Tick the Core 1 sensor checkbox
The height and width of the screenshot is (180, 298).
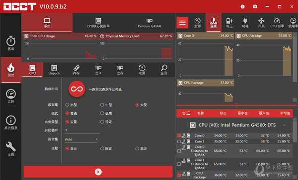click(179, 141)
